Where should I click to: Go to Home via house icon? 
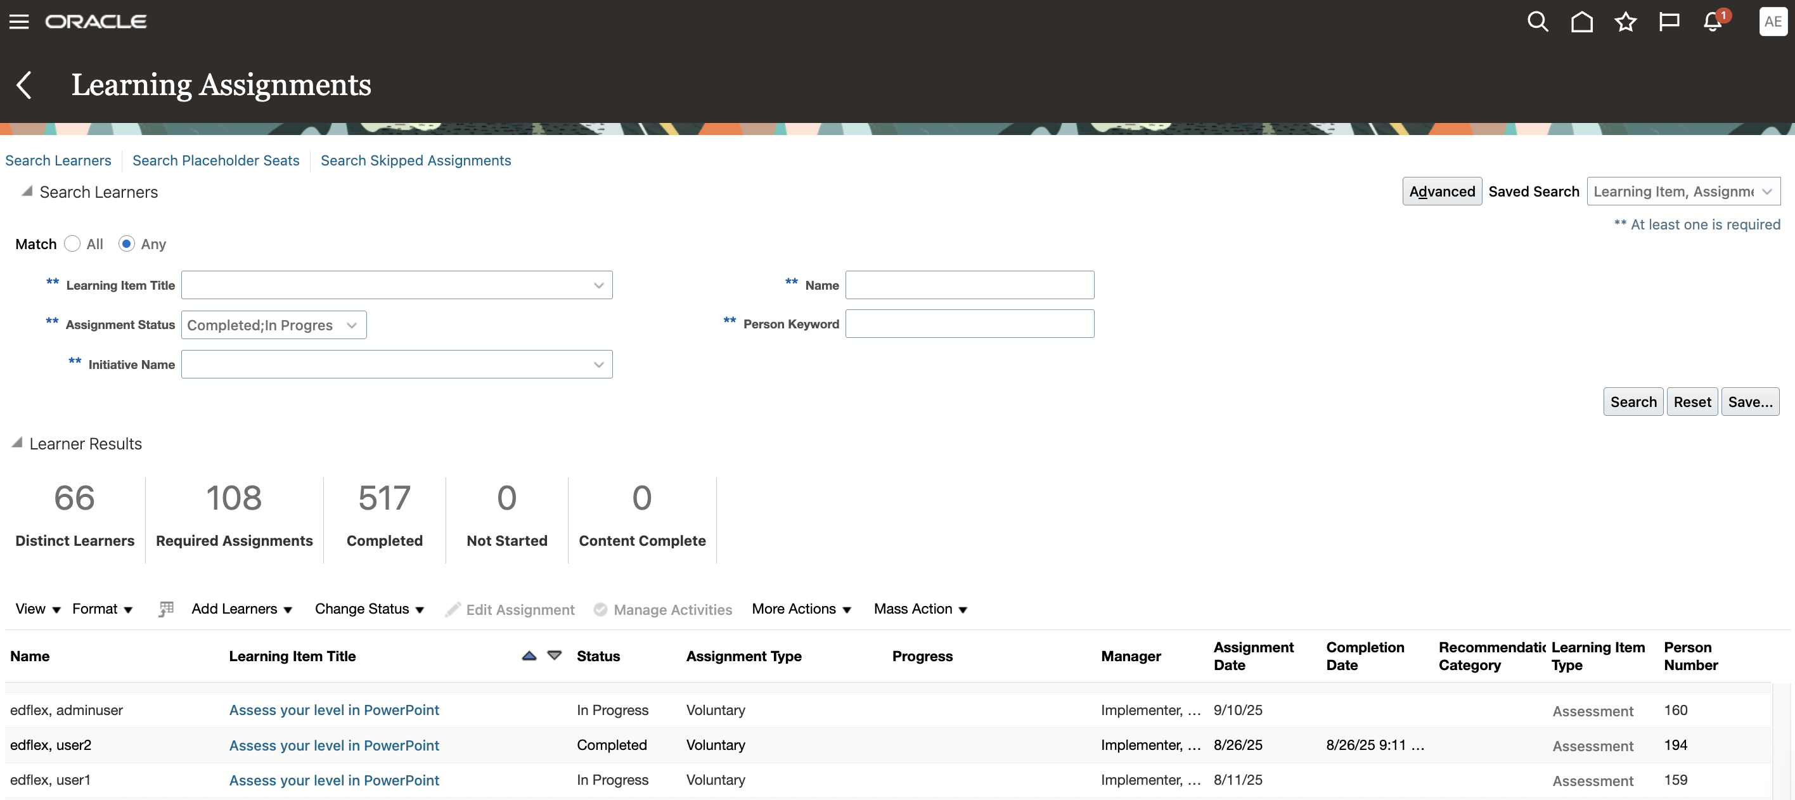pos(1582,22)
